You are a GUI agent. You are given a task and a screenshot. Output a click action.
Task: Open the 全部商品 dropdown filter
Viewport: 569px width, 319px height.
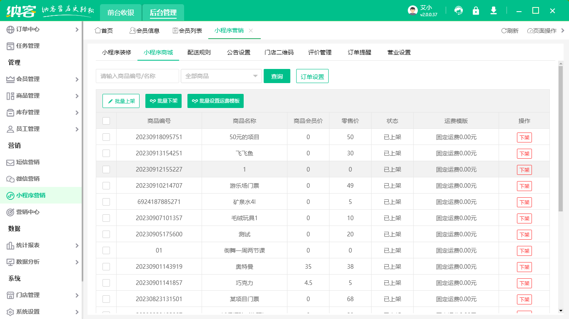tap(221, 76)
